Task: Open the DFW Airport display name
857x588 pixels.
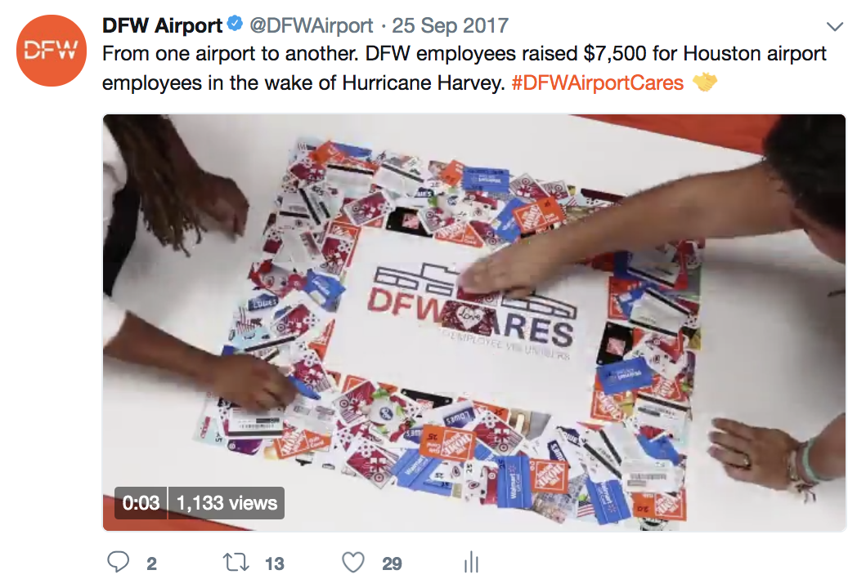Action: click(x=163, y=25)
